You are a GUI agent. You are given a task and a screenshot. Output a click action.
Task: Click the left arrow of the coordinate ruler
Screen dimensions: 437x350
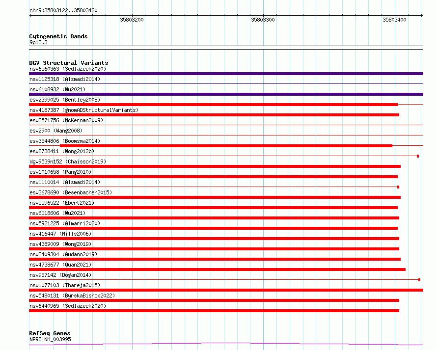30,16
